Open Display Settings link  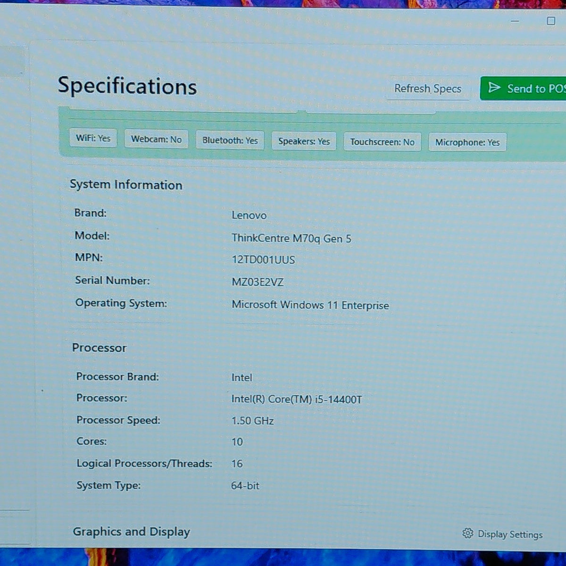[503, 534]
